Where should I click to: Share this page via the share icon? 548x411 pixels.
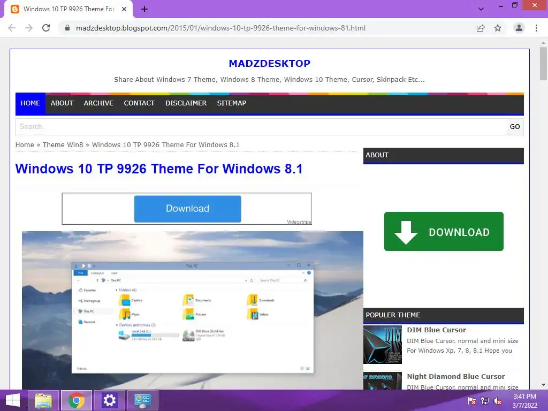[481, 28]
